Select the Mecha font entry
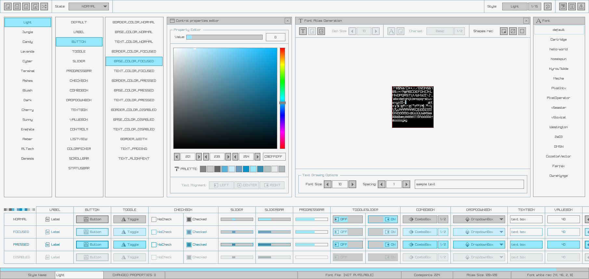This screenshot has height=279, width=589. click(x=558, y=79)
